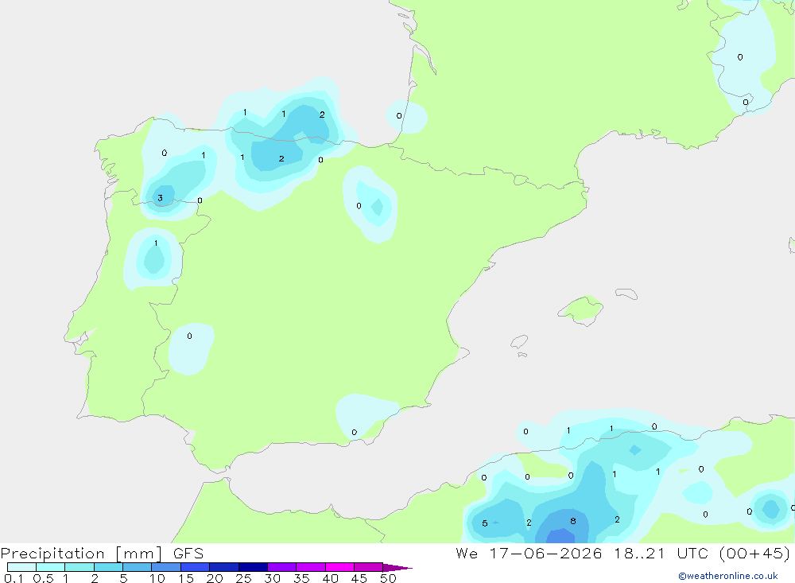This screenshot has height=583, width=795.
Task: Click the 1–2 mm legend color swatch
Action: tap(79, 567)
